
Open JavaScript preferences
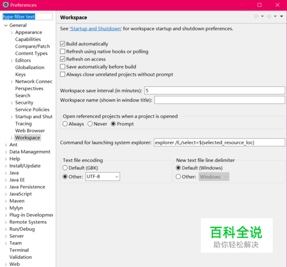(x=21, y=194)
